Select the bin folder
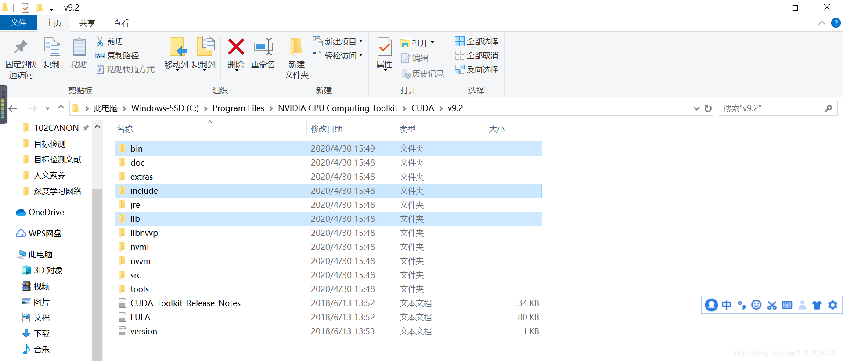Image resolution: width=843 pixels, height=361 pixels. coord(328,148)
